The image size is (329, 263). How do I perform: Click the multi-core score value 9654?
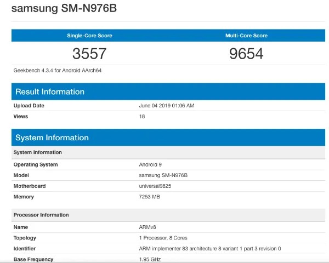point(246,54)
